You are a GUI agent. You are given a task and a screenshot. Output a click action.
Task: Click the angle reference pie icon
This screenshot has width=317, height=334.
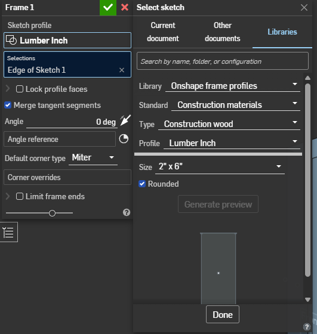[124, 139]
